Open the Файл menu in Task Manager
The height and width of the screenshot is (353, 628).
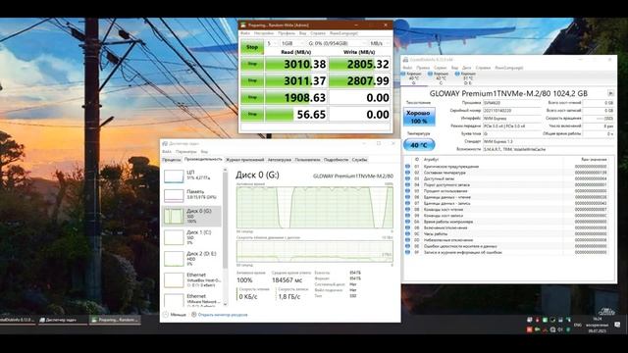[x=167, y=152]
